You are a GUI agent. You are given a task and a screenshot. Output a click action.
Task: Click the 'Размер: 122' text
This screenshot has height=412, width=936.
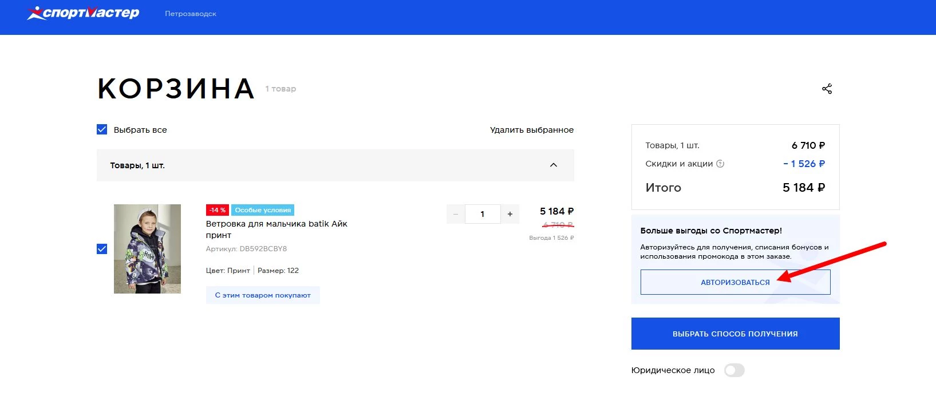pos(278,271)
